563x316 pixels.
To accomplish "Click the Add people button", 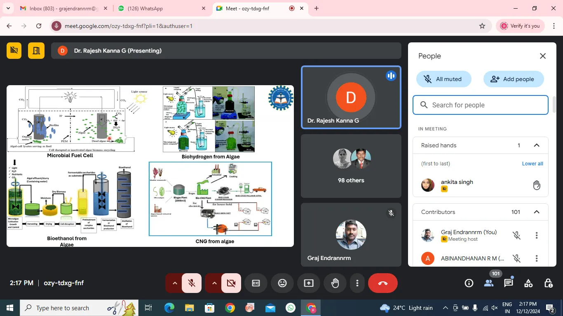I will [x=514, y=79].
